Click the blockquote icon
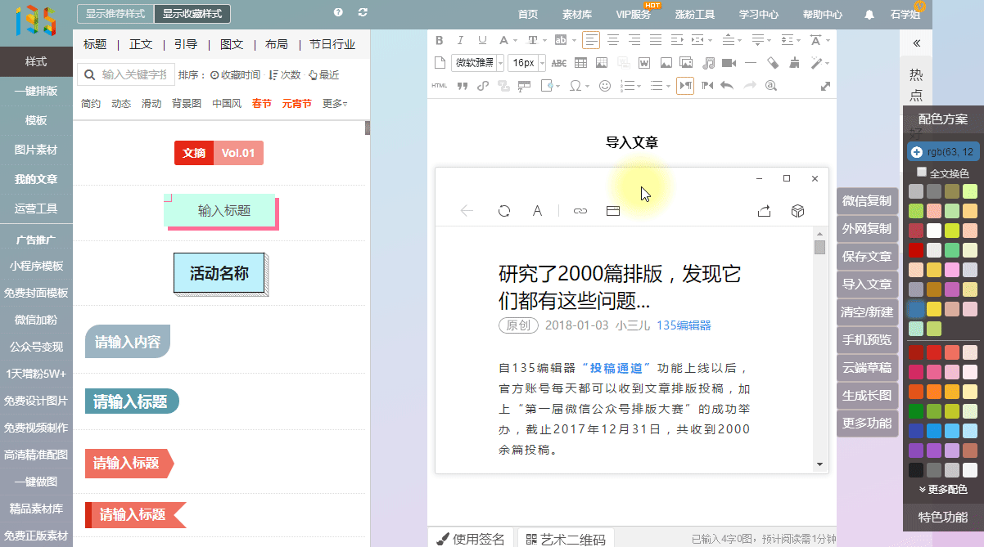The width and height of the screenshot is (984, 547). [462, 86]
